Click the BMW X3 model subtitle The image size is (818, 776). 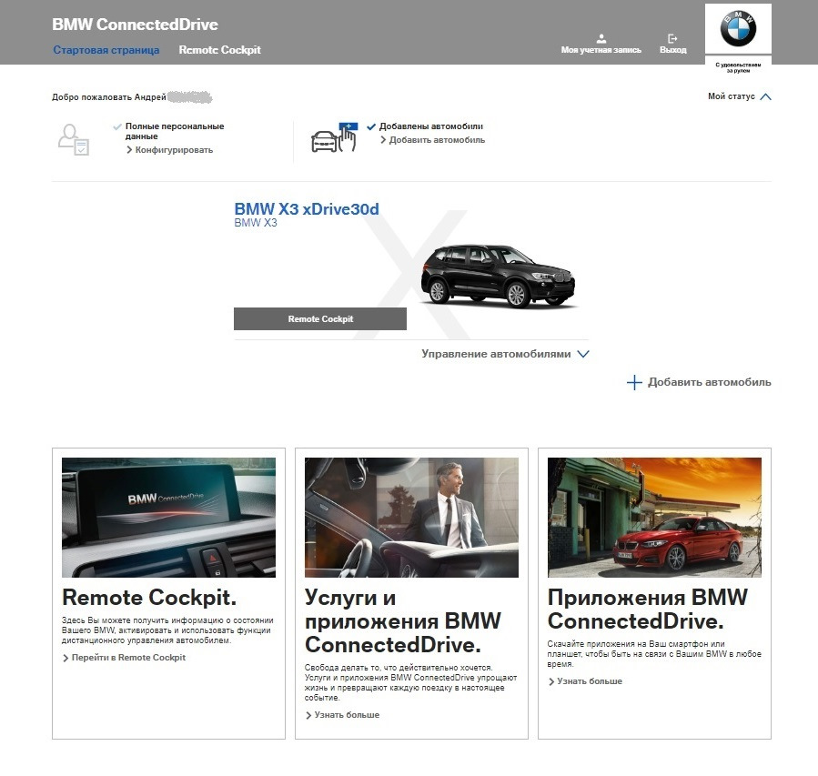click(x=256, y=223)
